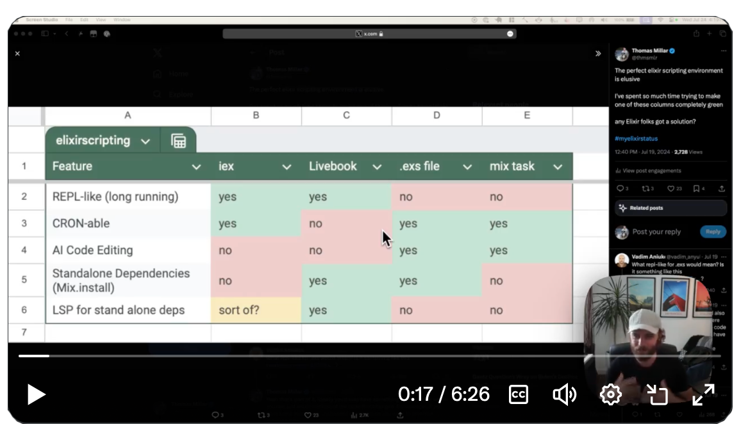Open the post's more options ellipsis
The image size is (741, 429).
click(x=724, y=51)
